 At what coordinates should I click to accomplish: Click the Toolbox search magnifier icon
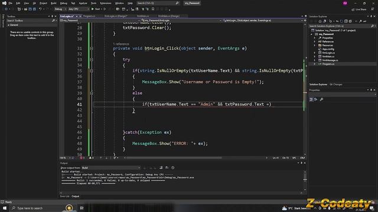[54, 21]
